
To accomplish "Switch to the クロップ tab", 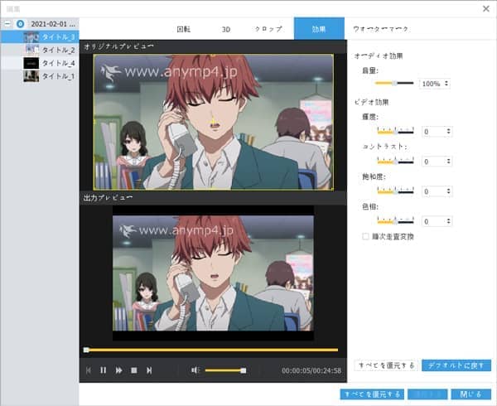I will click(268, 29).
